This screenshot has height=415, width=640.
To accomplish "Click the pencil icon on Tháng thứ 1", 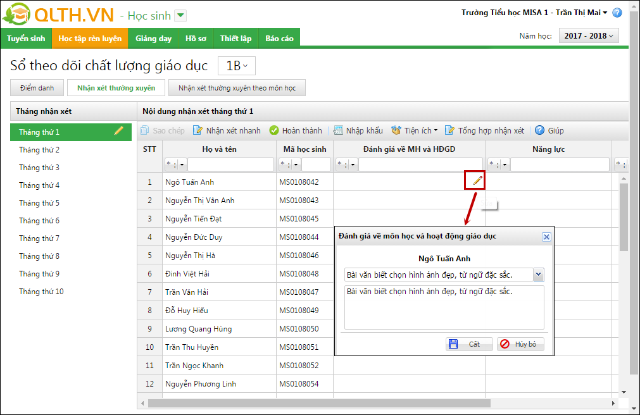I will pyautogui.click(x=119, y=130).
